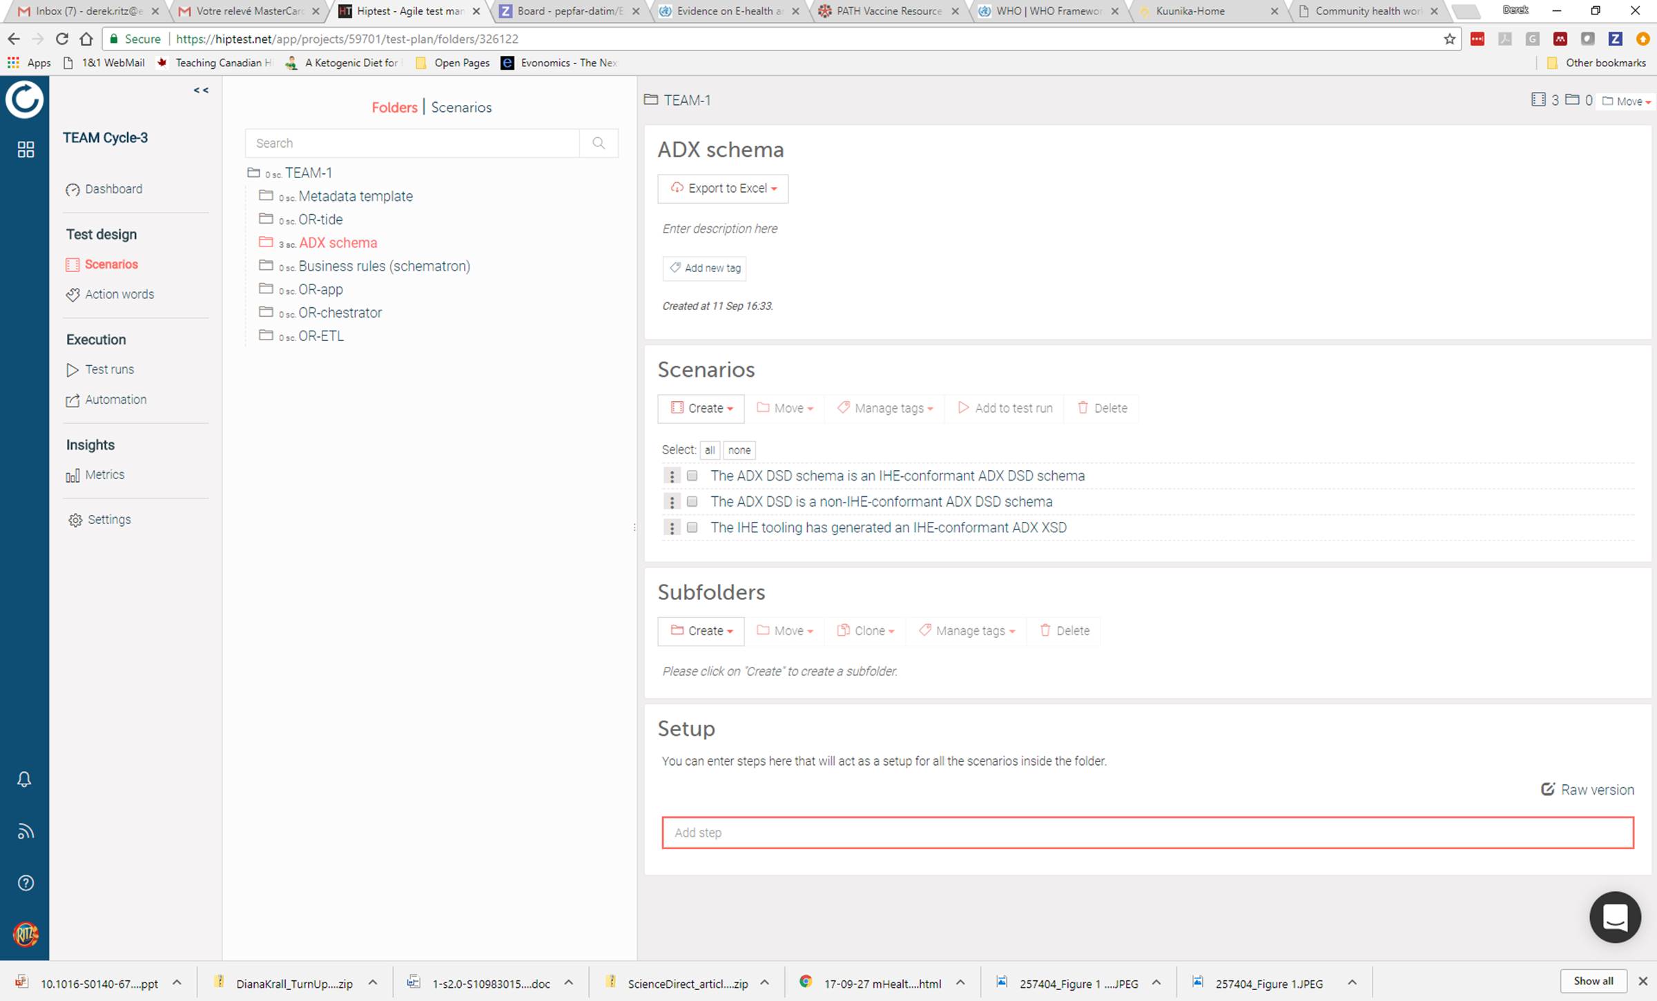
Task: Open the Subfolders Create dropdown
Action: [701, 631]
